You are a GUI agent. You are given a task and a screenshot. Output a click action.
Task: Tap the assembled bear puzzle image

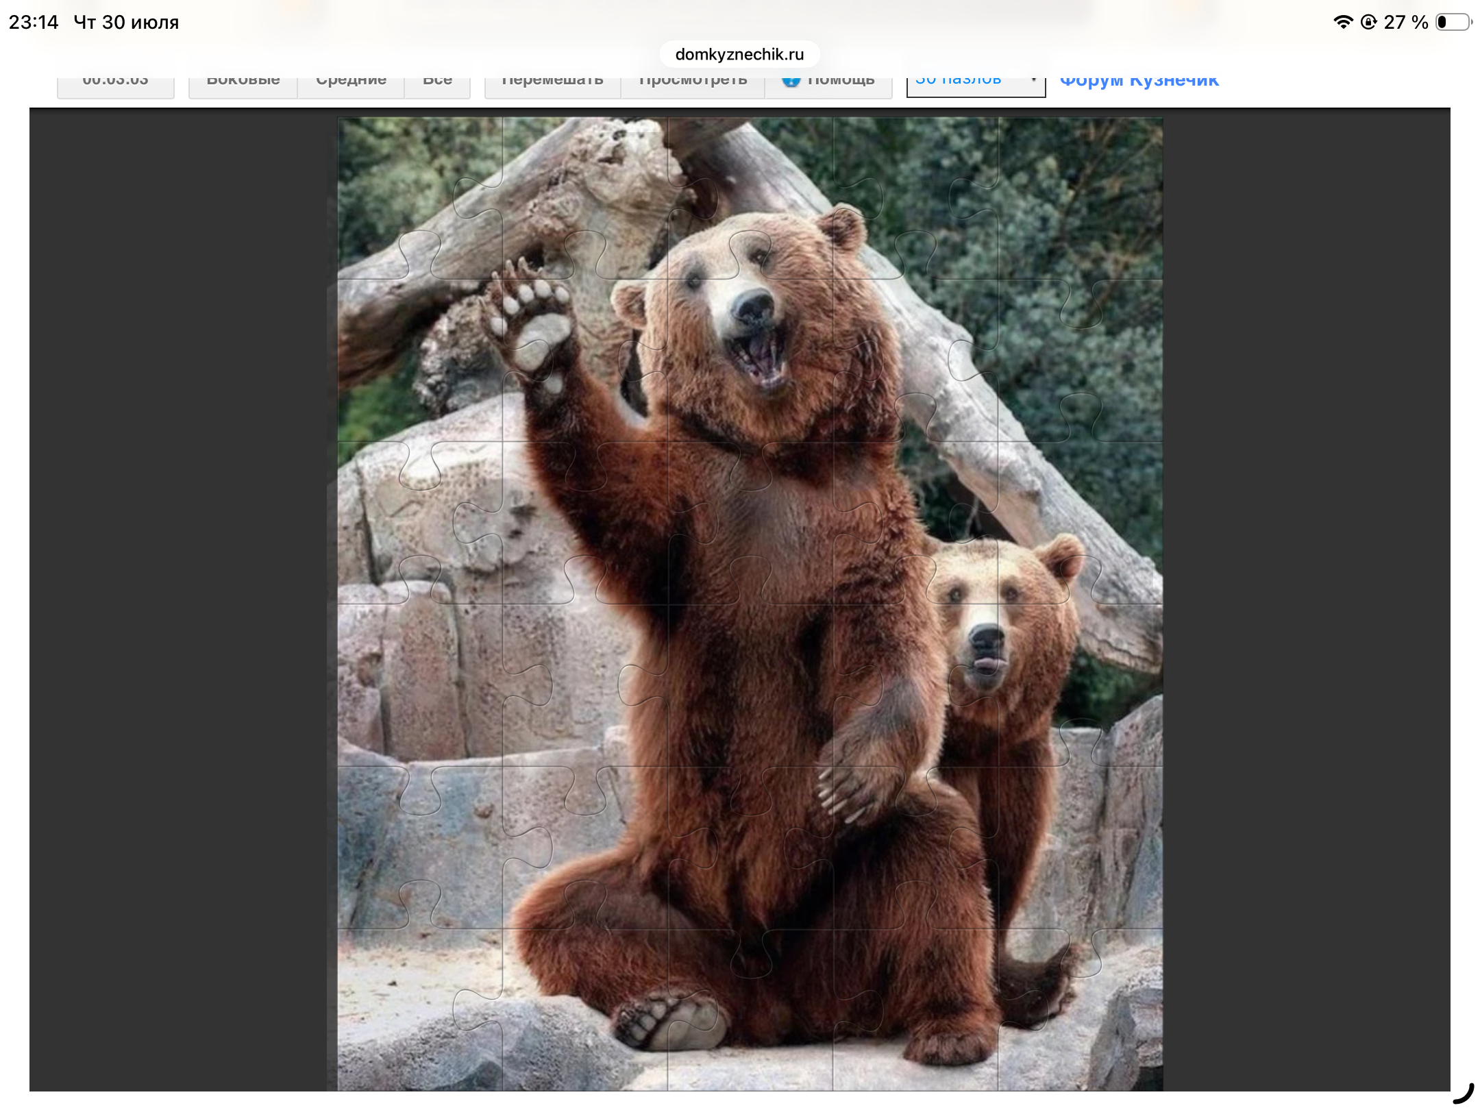pos(750,604)
